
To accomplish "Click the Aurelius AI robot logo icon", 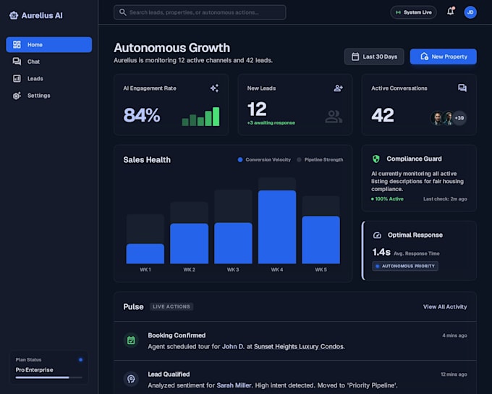I will pyautogui.click(x=14, y=15).
